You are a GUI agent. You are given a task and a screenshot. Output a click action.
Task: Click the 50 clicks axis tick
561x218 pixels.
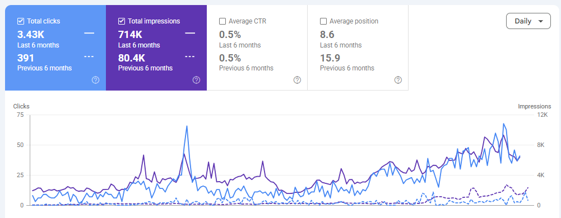click(x=20, y=145)
